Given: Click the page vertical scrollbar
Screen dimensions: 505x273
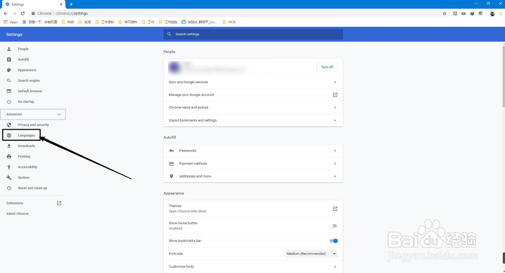Looking at the screenshot, I should pos(503,77).
